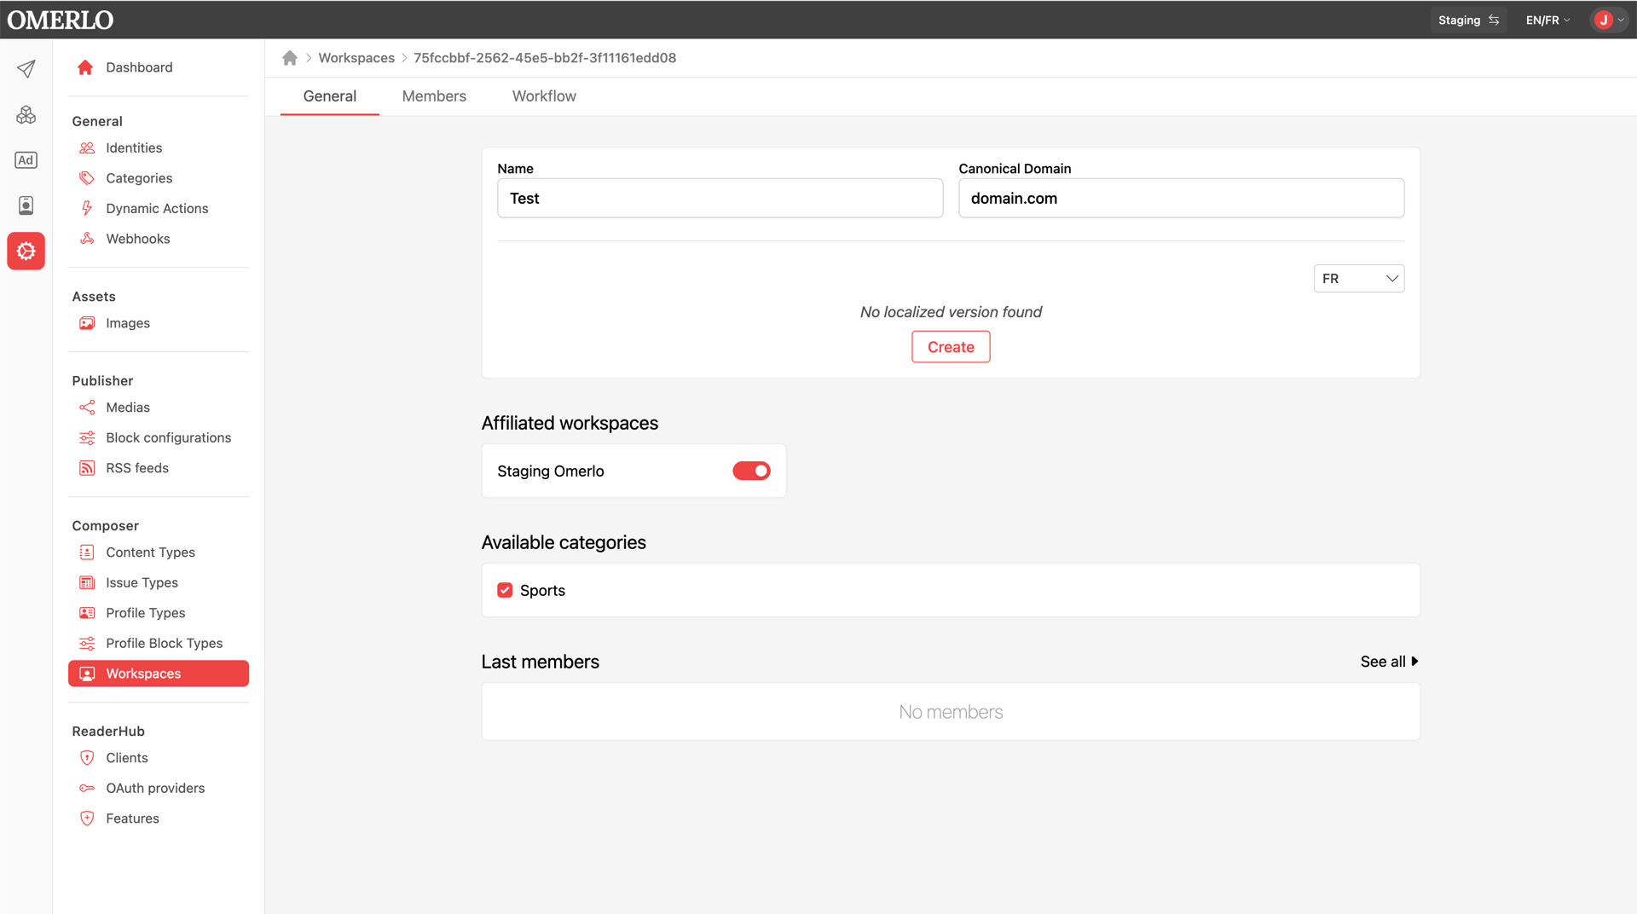Open Workspaces in the sidebar
The width and height of the screenshot is (1637, 914).
click(159, 674)
